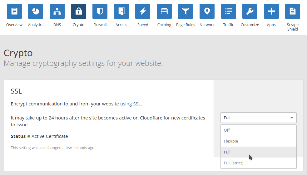Click the Apps plus icon
The image size is (307, 175).
pyautogui.click(x=271, y=12)
